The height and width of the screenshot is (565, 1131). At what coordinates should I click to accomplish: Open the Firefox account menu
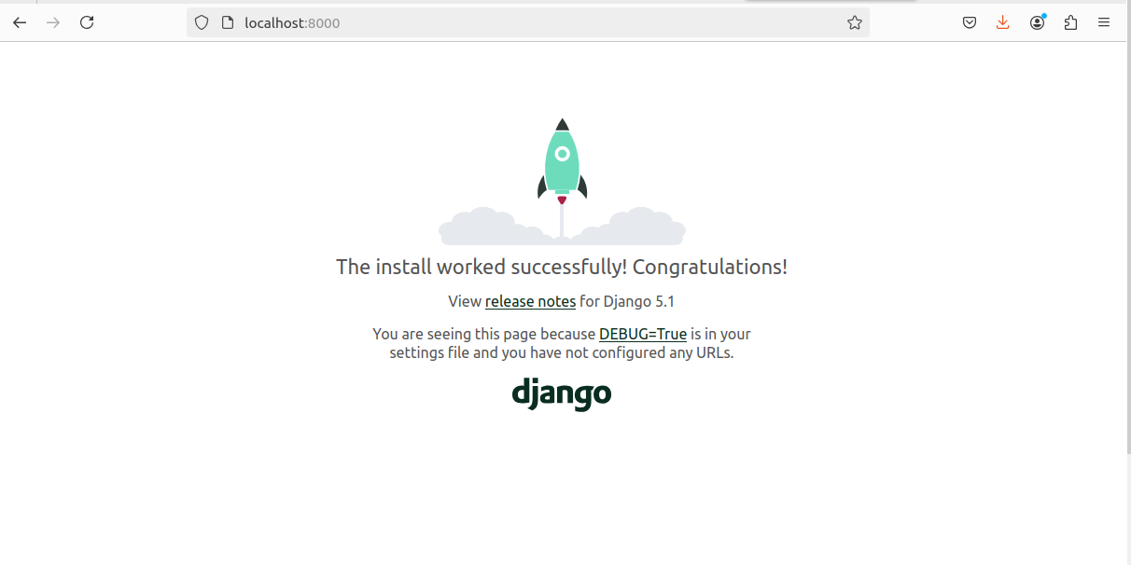pos(1037,22)
